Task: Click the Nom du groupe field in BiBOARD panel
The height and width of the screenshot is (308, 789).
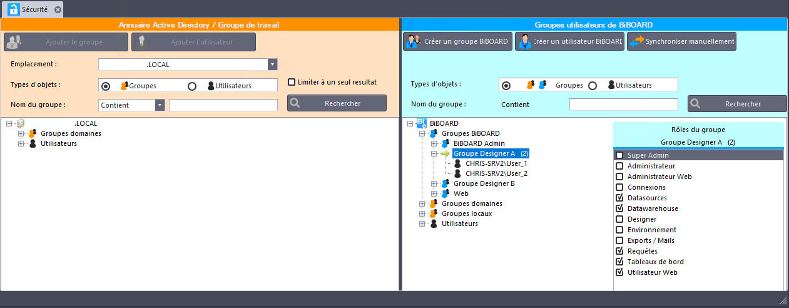Action: point(623,105)
